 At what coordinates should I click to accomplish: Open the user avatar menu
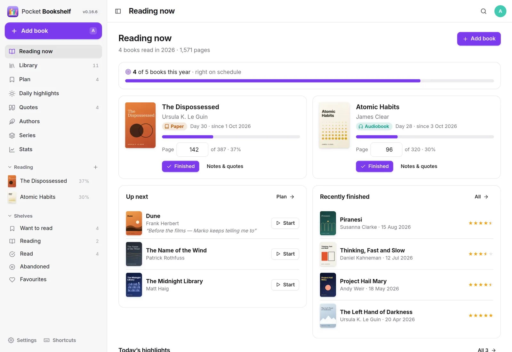pos(500,11)
